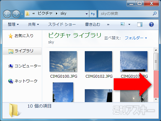Click the CIMG0102.JPG file name

pyautogui.click(x=99, y=76)
